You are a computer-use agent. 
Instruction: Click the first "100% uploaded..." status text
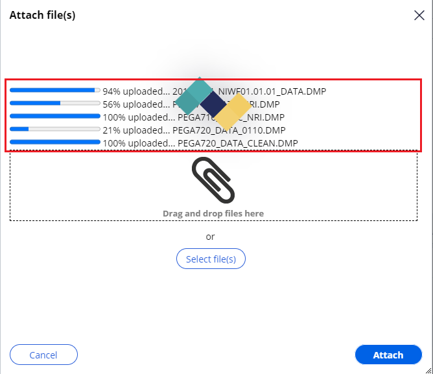[x=139, y=117]
